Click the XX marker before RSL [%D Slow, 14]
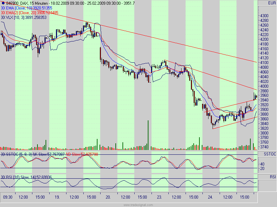This screenshot has width=277, height=207. [x=3, y=177]
